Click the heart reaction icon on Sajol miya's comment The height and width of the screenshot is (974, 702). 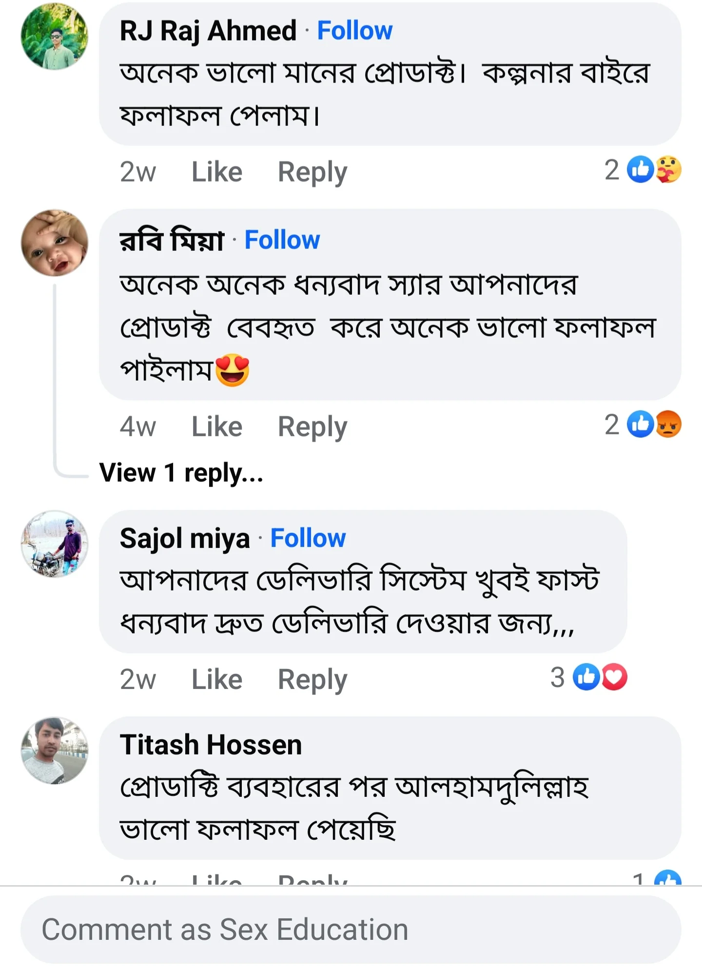coord(614,677)
